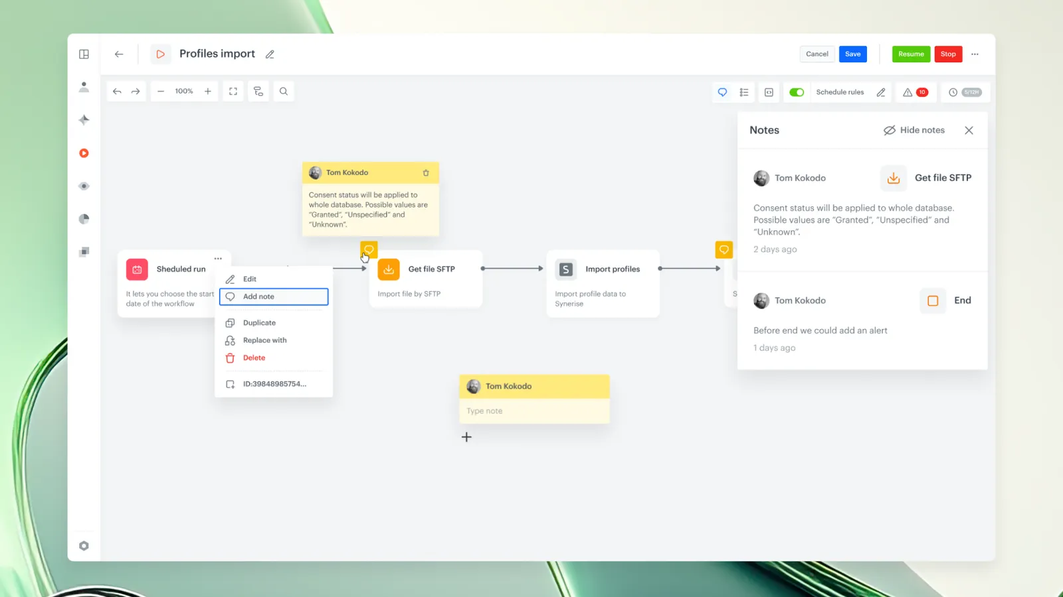Choose Edit from the context menu

(x=274, y=279)
